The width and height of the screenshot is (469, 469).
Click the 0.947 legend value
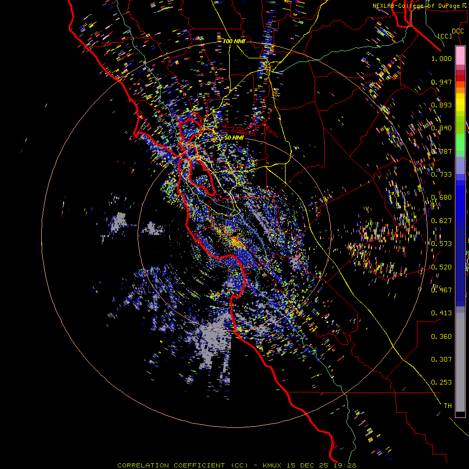441,82
